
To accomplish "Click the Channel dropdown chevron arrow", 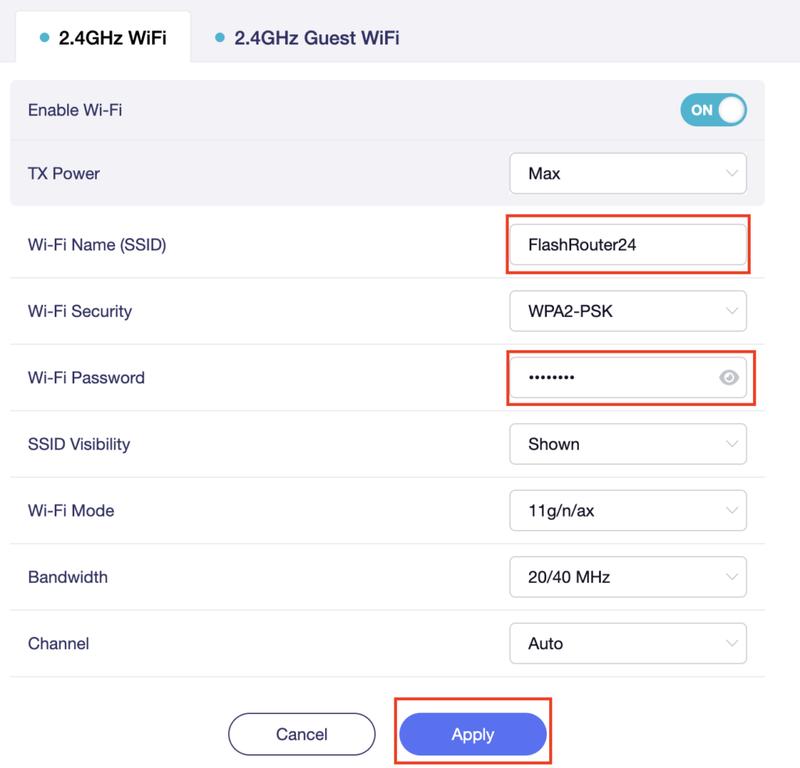I will pyautogui.click(x=731, y=643).
